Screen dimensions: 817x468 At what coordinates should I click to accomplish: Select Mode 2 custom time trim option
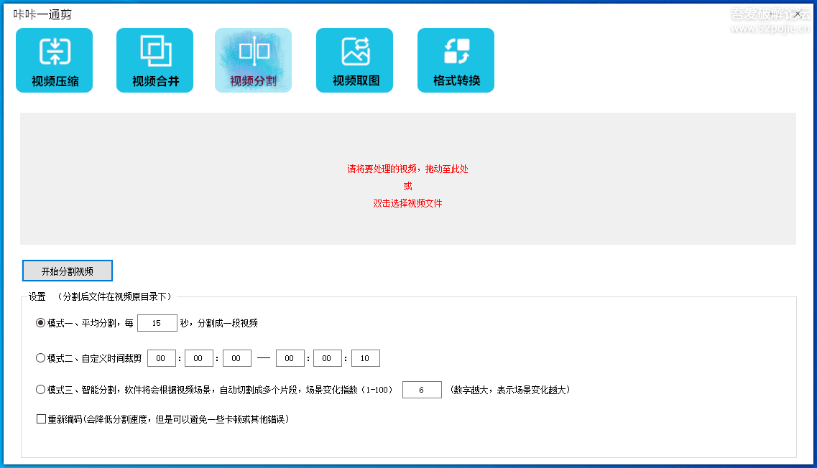tap(41, 357)
